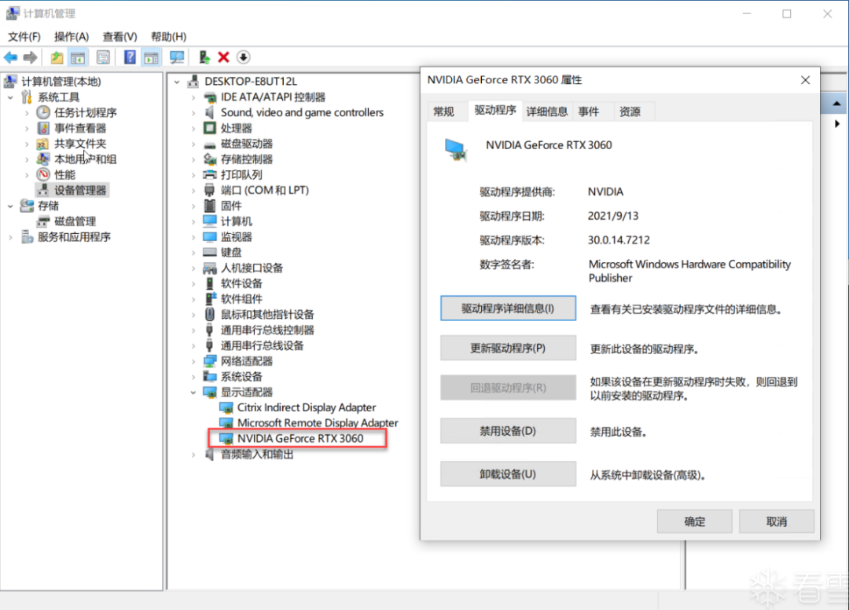
Task: Collapse the 系统工具 tree node
Action: [10, 97]
